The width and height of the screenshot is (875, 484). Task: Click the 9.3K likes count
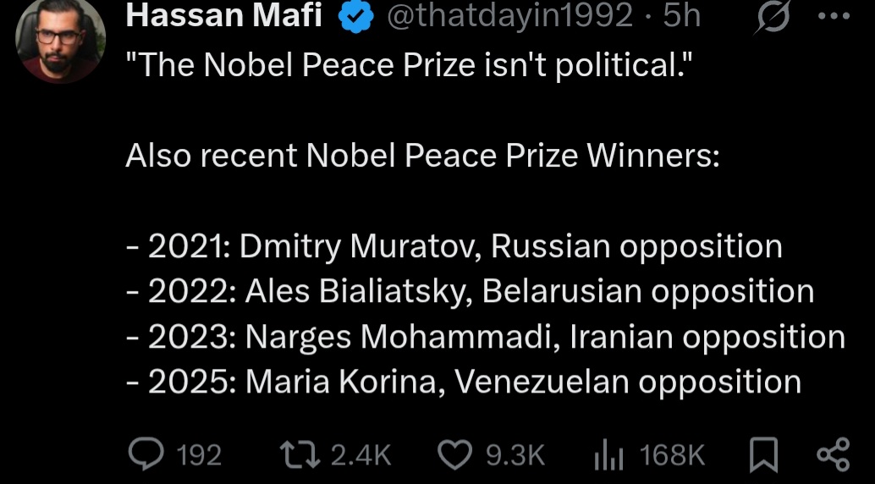[515, 455]
